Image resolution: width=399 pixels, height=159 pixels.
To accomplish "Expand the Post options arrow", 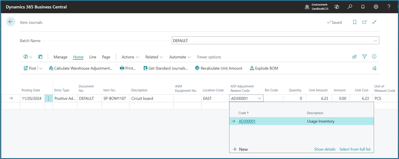I will [x=41, y=68].
